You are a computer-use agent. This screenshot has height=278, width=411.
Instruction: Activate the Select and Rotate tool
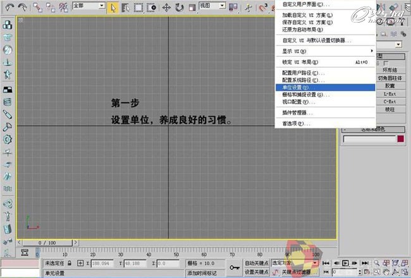pyautogui.click(x=179, y=8)
